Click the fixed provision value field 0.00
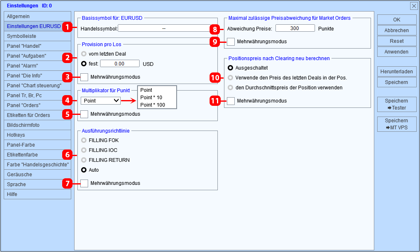This screenshot has height=252, width=420. click(120, 64)
